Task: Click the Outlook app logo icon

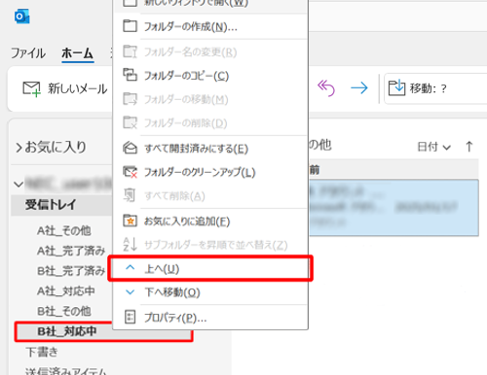Action: pyautogui.click(x=22, y=17)
